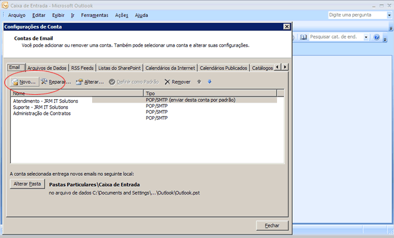Screen dimensions: 394x238
Task: Open the Calendários da Internet tab
Action: (x=170, y=68)
